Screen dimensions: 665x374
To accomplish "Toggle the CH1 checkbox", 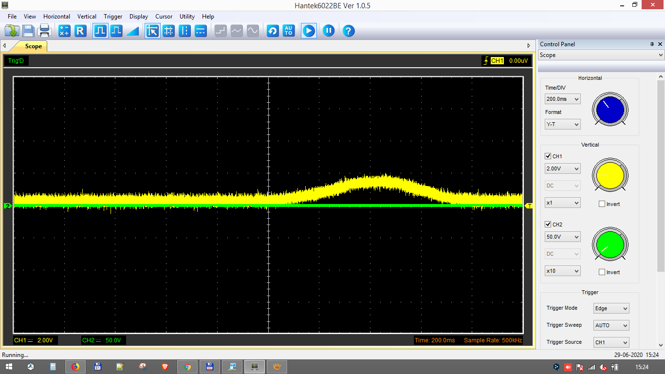I will (548, 156).
